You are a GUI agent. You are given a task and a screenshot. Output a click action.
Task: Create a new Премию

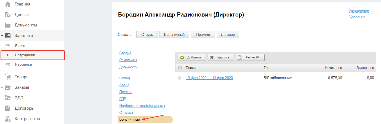pyautogui.click(x=203, y=35)
